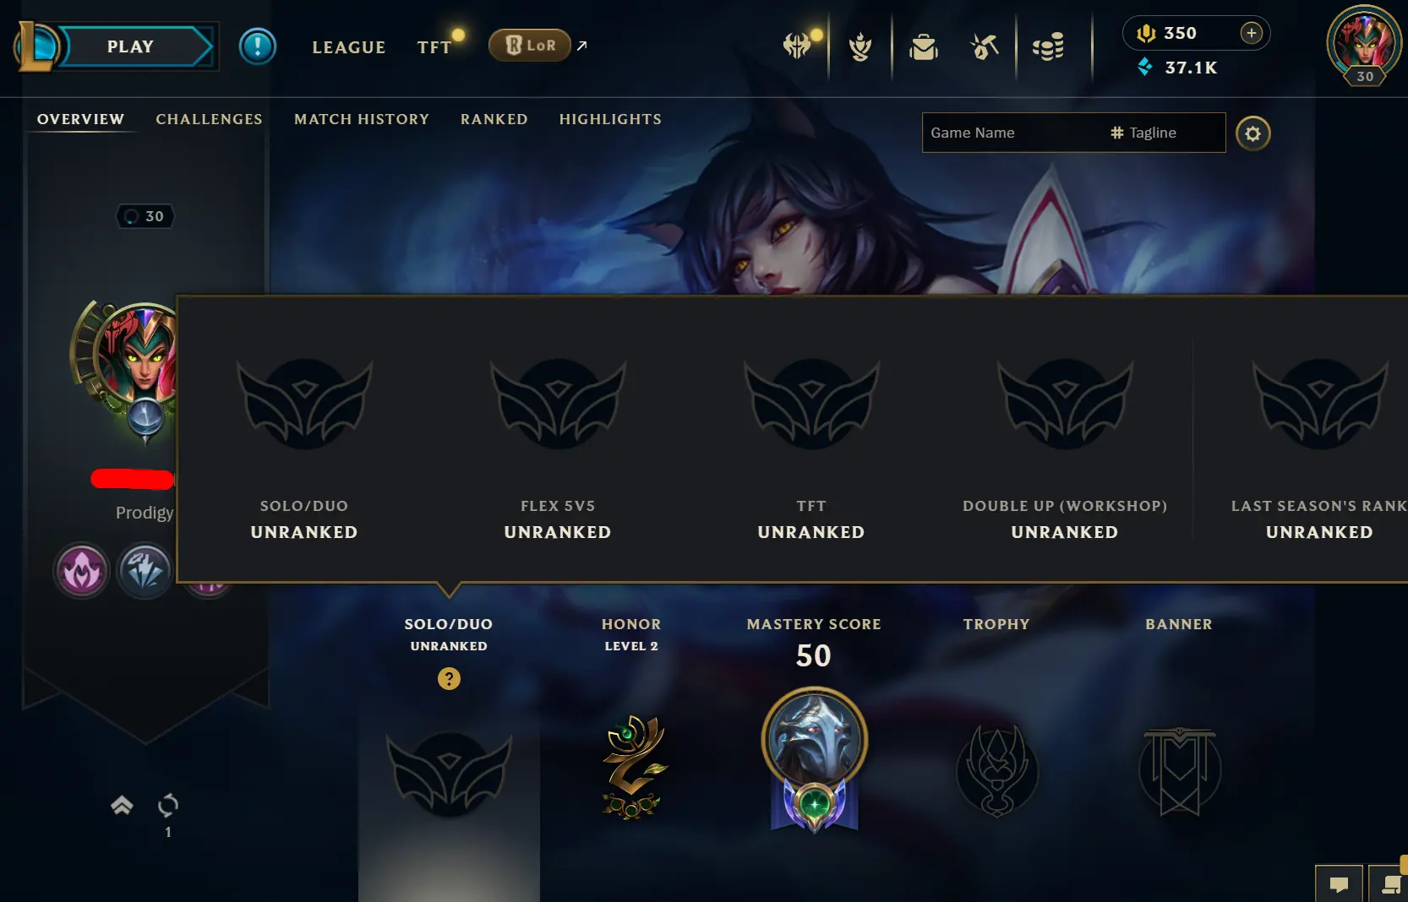Open the TFT navigation item
Image resolution: width=1408 pixels, height=902 pixels.
[434, 47]
